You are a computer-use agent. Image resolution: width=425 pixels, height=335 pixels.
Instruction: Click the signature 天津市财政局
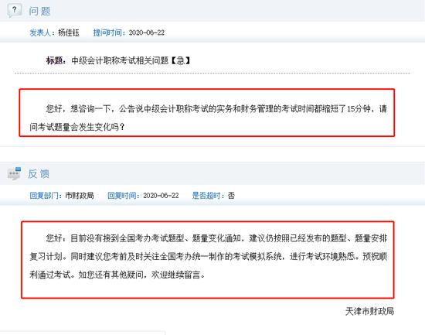[369, 311]
